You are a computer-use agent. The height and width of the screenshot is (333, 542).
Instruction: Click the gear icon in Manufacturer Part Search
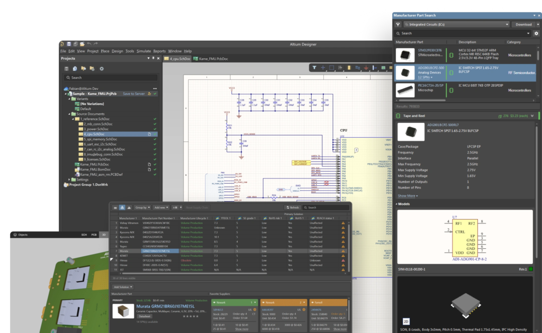tap(536, 33)
